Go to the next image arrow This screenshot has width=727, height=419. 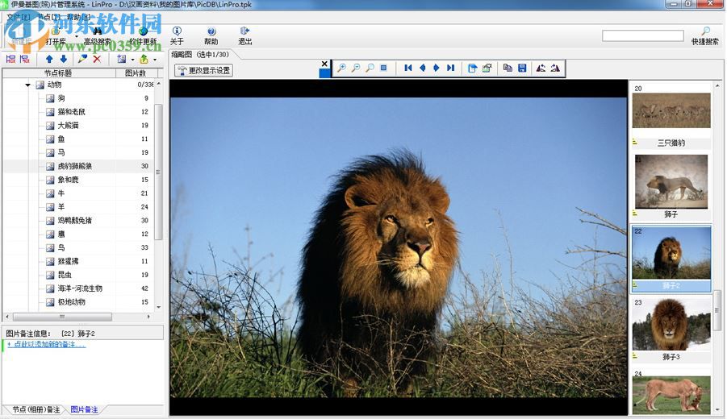pyautogui.click(x=437, y=68)
